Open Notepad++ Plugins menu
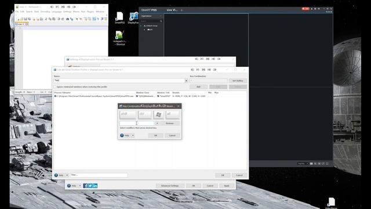371x209 pixels. [90, 12]
